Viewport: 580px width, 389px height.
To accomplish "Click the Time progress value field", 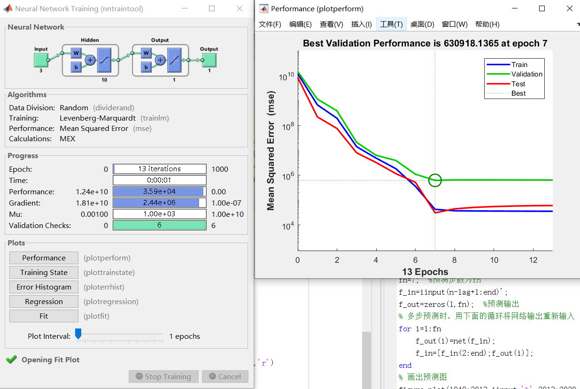I will coord(160,180).
